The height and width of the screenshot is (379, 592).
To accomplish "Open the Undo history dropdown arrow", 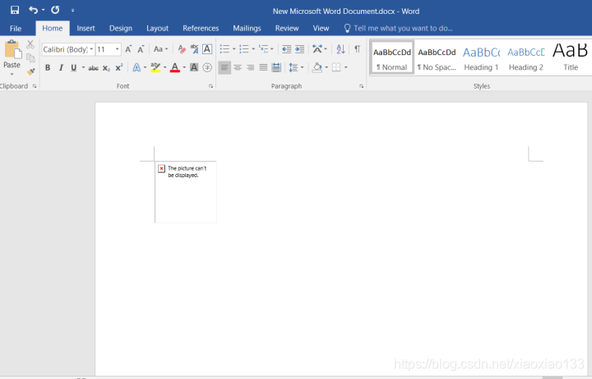I will point(43,10).
